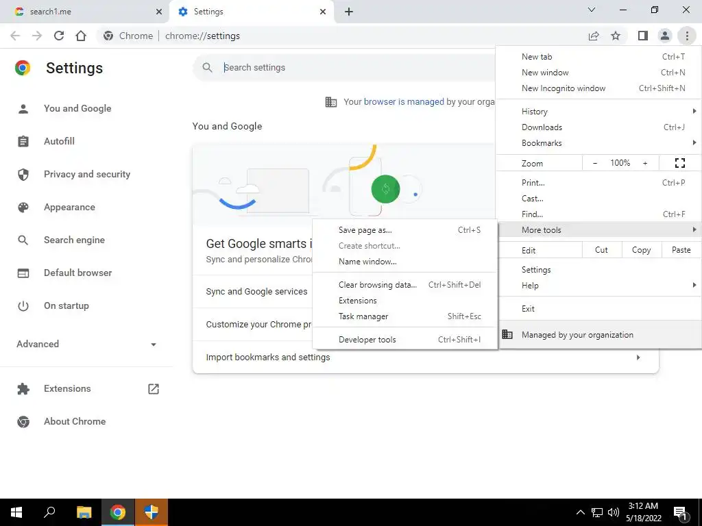Reload the current page

[x=59, y=36]
